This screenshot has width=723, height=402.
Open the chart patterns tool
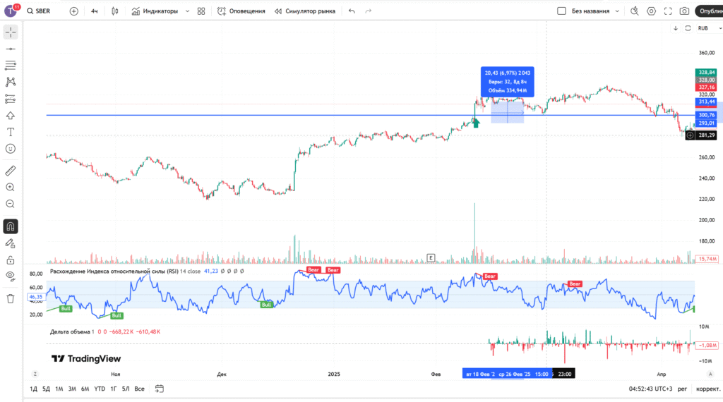point(11,82)
